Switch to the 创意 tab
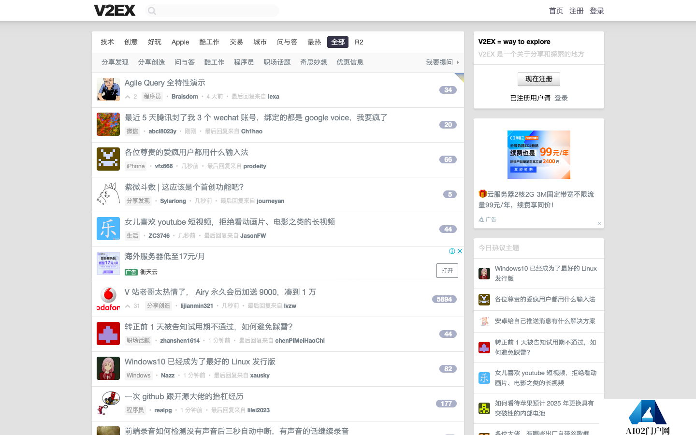This screenshot has width=696, height=435. pyautogui.click(x=131, y=42)
